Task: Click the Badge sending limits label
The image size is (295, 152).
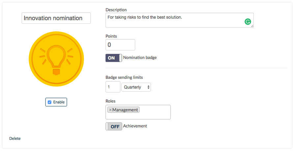Action: click(124, 77)
